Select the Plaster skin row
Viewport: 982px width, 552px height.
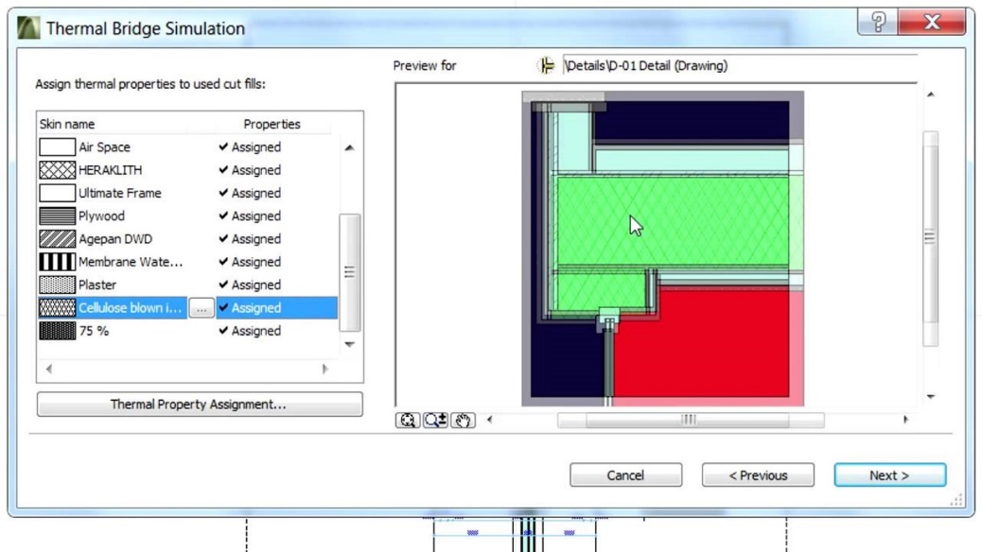pyautogui.click(x=188, y=285)
